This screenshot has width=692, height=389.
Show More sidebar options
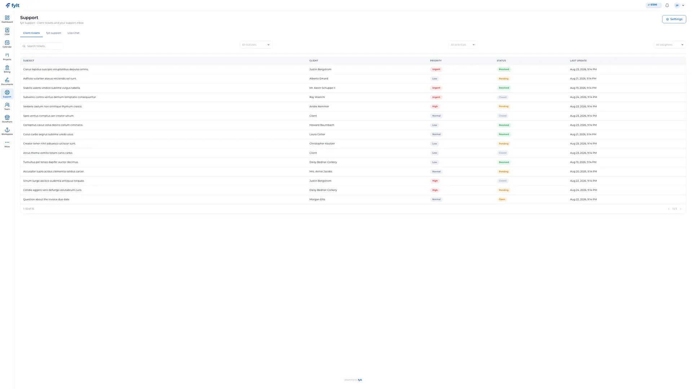pyautogui.click(x=7, y=144)
